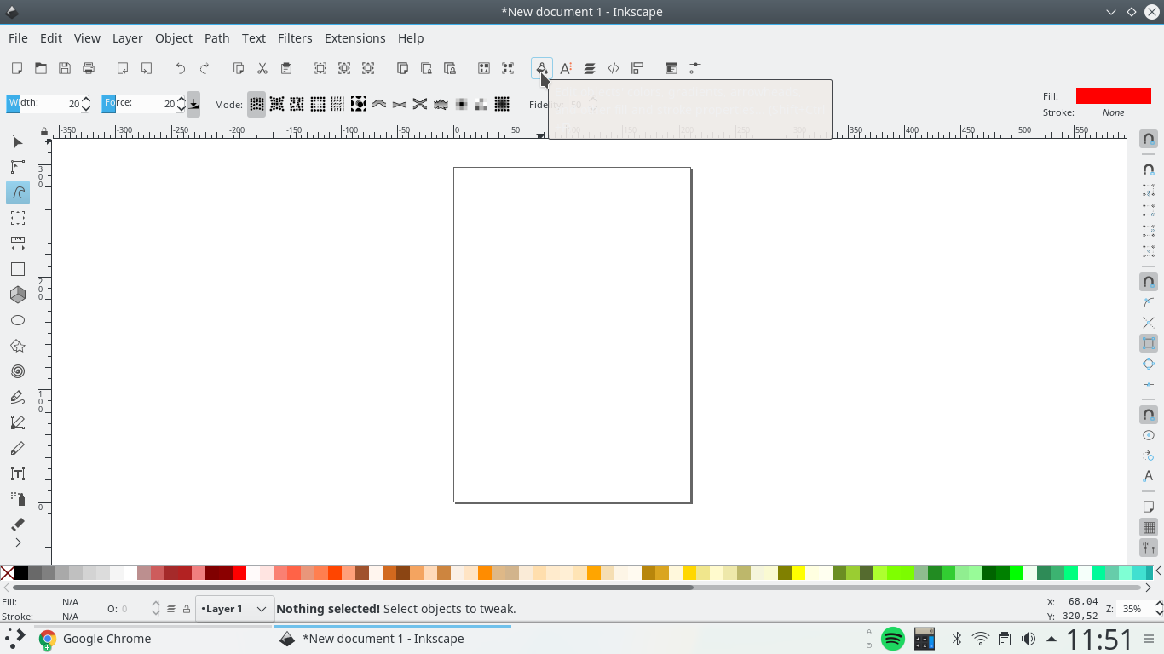Select the Measure ruler tool
1164x654 pixels.
(x=18, y=244)
